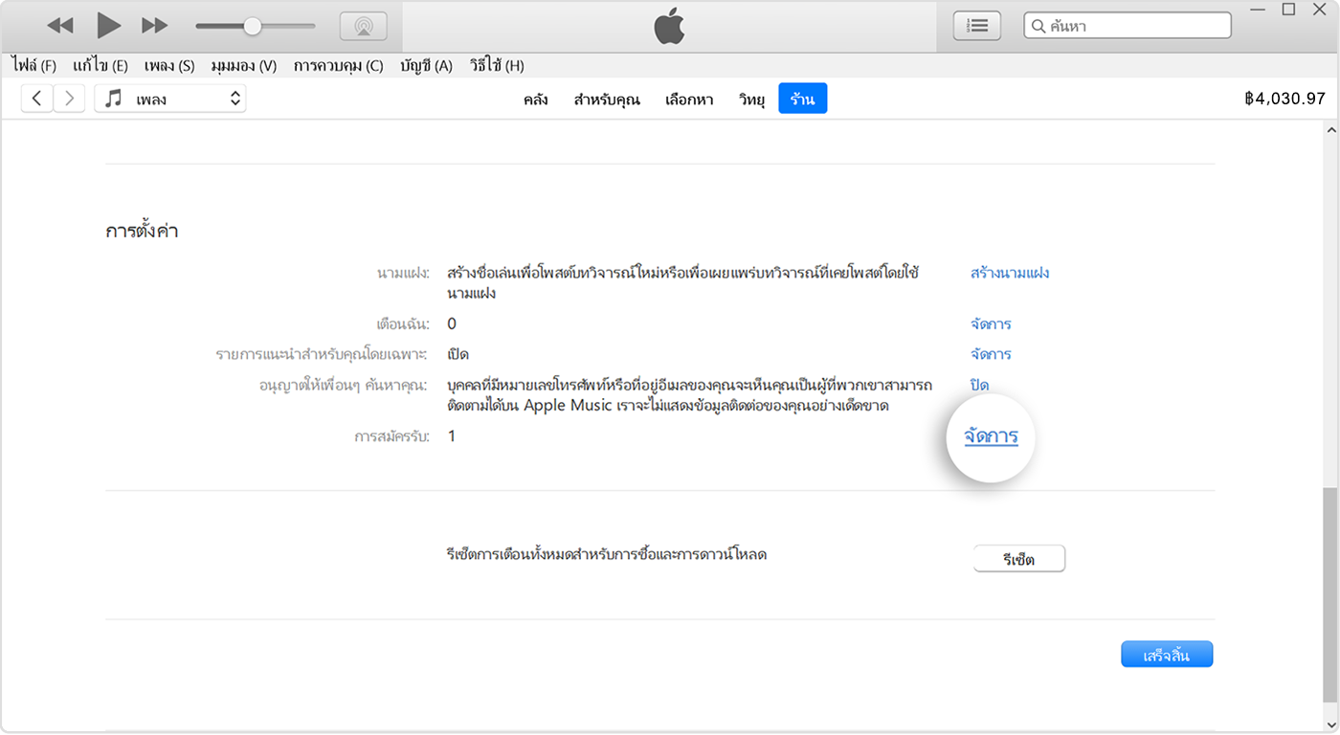
Task: Switch to the สำหรับคุณ tab
Action: point(607,100)
